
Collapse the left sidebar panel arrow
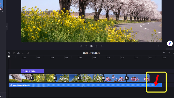click(7, 27)
